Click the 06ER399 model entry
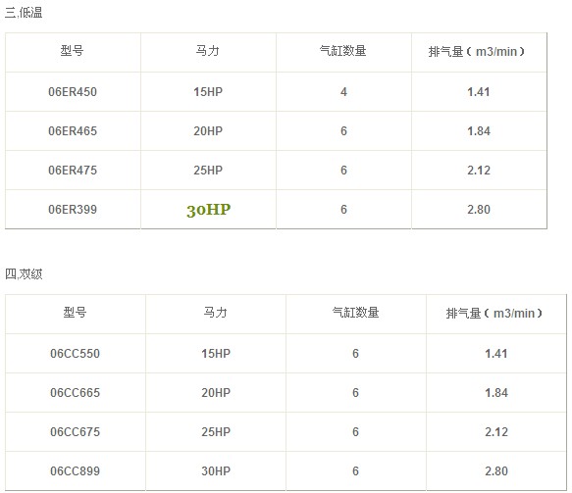The height and width of the screenshot is (493, 572). coord(73,210)
